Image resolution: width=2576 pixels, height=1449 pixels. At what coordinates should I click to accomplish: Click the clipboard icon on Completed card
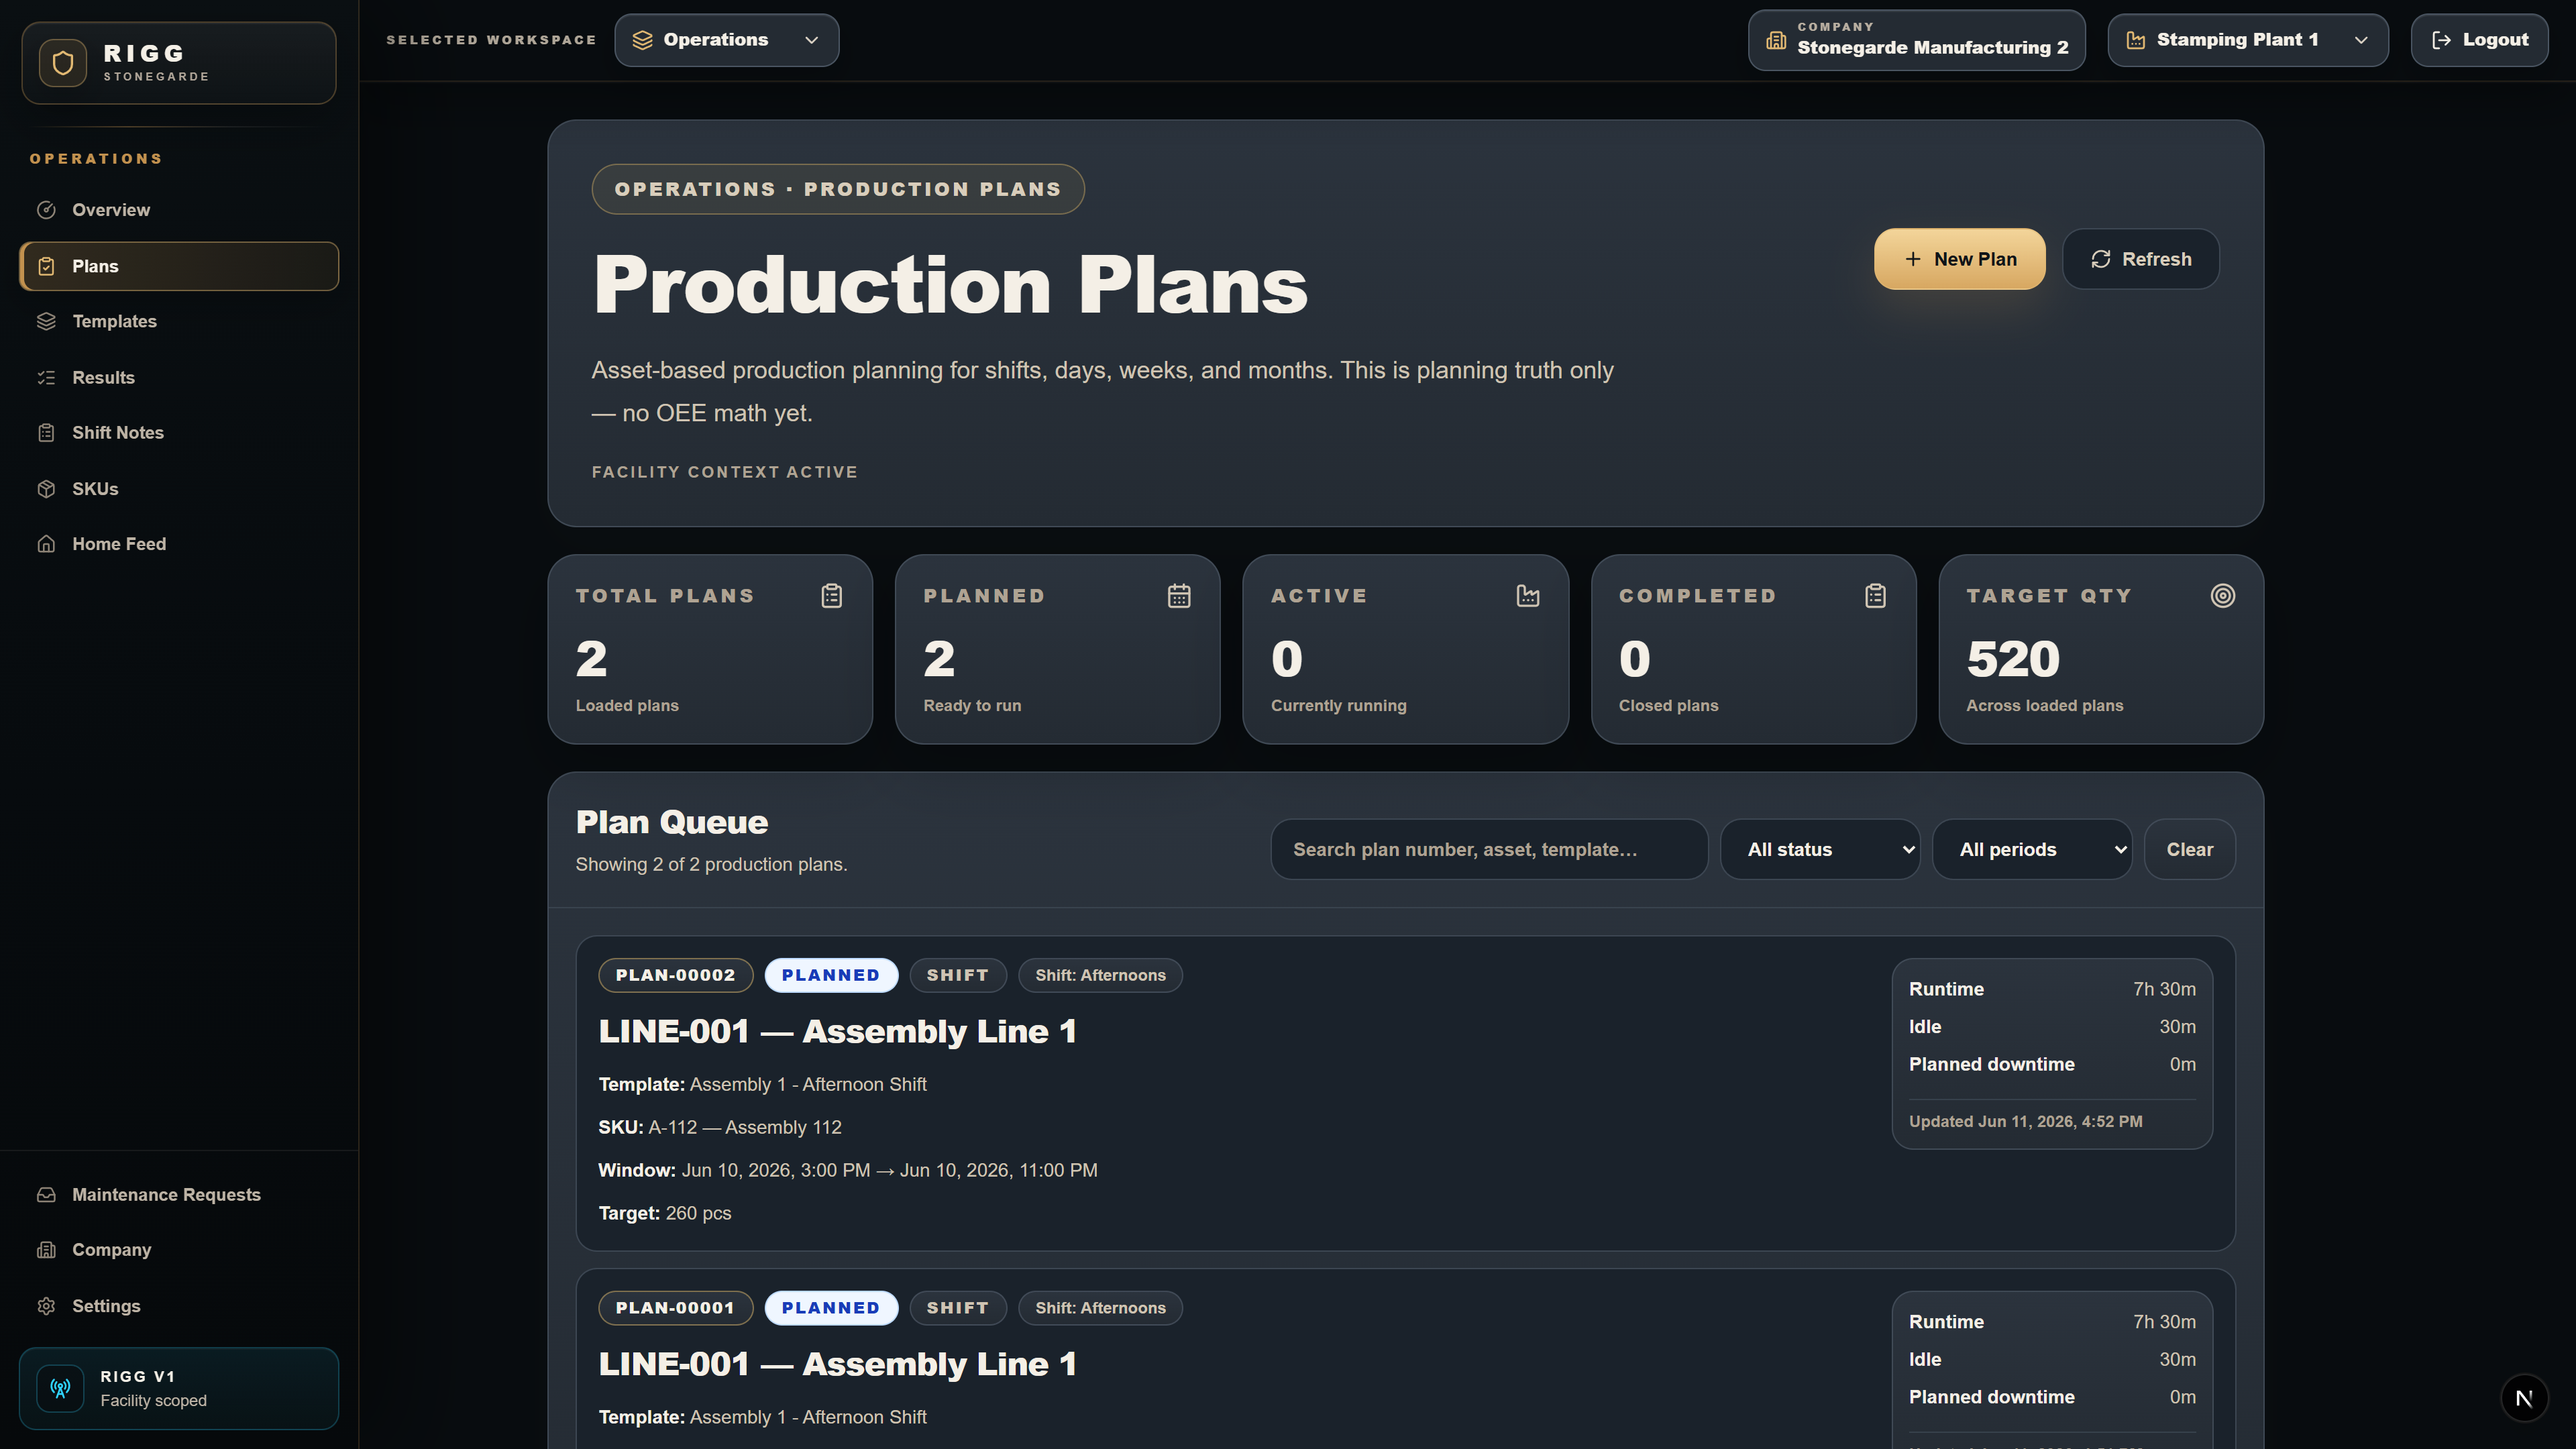click(1875, 596)
